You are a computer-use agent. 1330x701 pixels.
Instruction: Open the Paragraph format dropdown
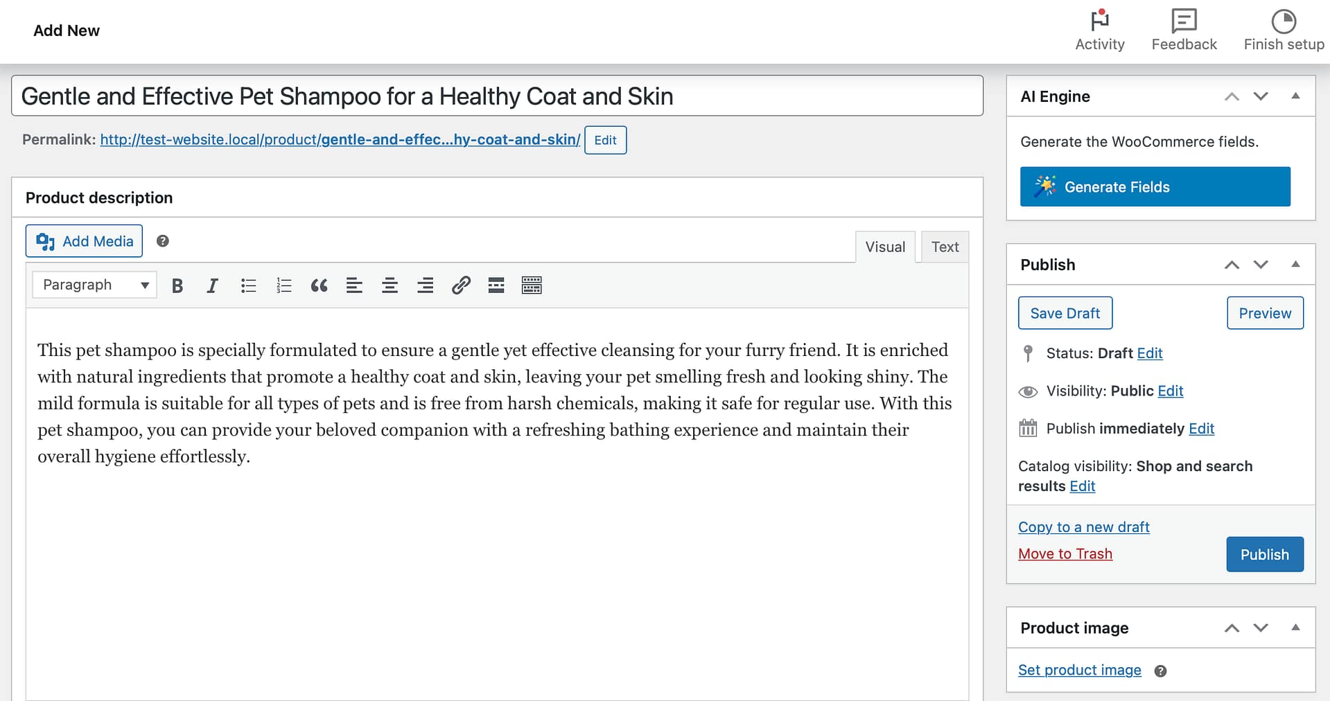click(95, 285)
